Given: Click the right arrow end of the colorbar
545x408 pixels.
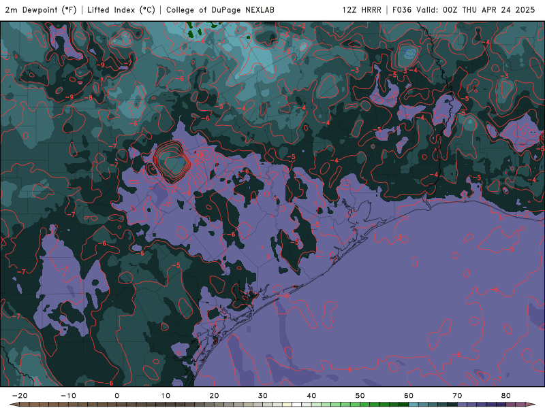Looking at the screenshot, I should (531, 405).
